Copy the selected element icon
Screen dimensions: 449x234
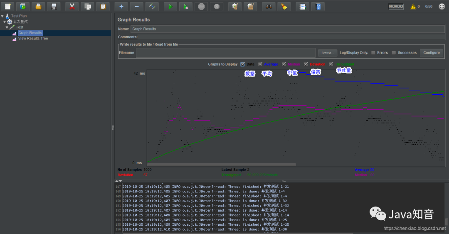pos(87,6)
